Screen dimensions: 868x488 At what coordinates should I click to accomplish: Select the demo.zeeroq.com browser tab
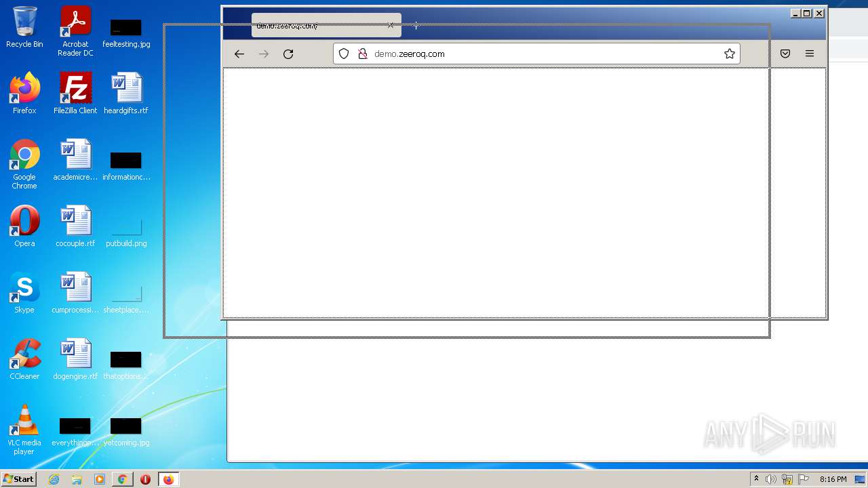326,25
